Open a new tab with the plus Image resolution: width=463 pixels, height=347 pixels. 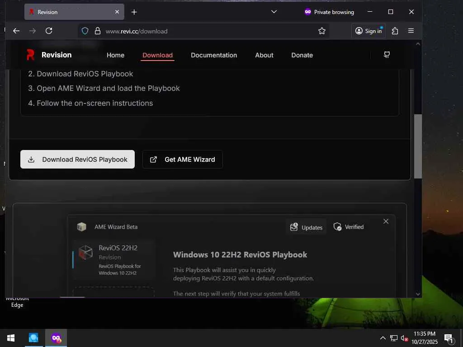tap(134, 12)
